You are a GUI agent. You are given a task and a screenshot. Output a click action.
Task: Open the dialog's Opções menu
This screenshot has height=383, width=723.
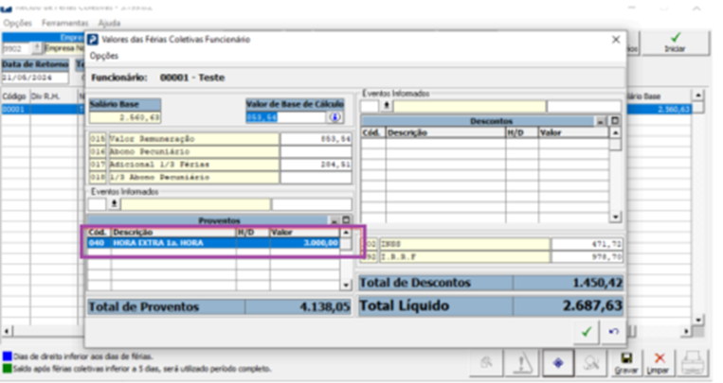pos(104,56)
